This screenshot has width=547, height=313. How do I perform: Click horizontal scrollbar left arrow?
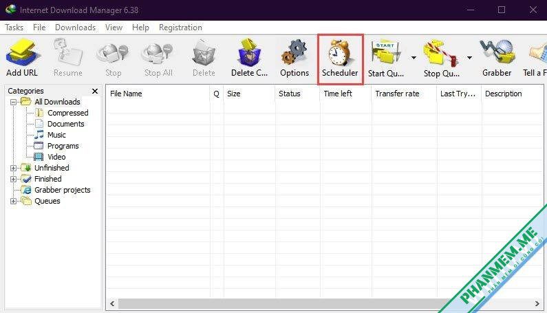pyautogui.click(x=112, y=303)
